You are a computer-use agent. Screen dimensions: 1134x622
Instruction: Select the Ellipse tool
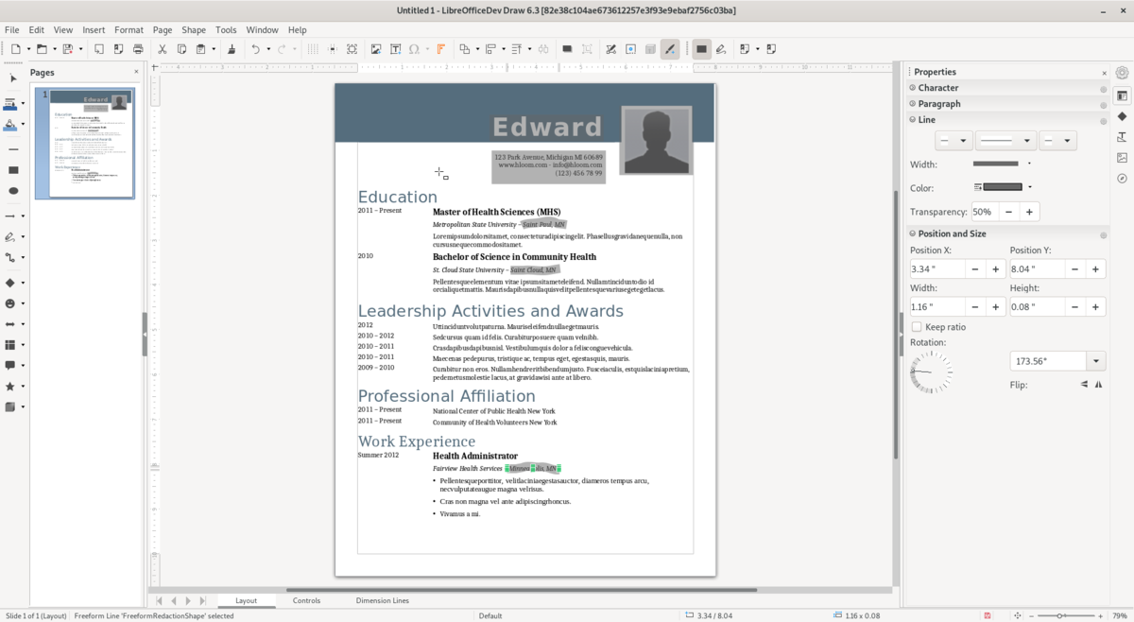(x=13, y=189)
